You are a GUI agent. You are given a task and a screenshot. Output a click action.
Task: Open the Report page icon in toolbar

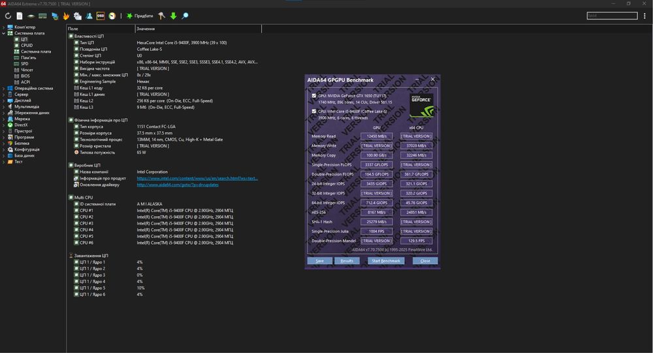tap(20, 16)
